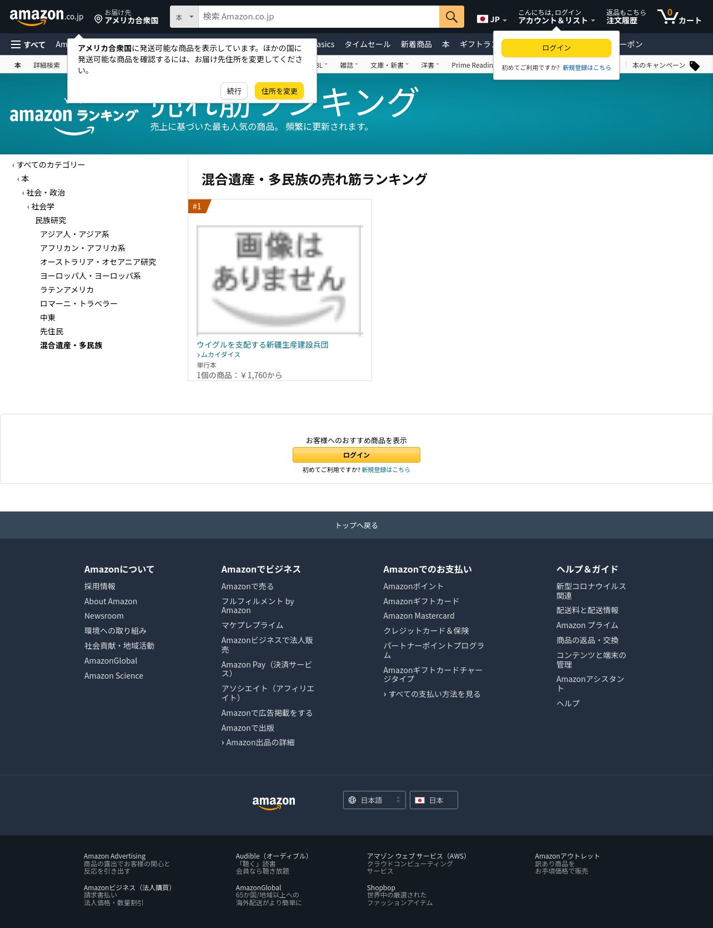Select 中東 category
The height and width of the screenshot is (928, 713).
47,318
